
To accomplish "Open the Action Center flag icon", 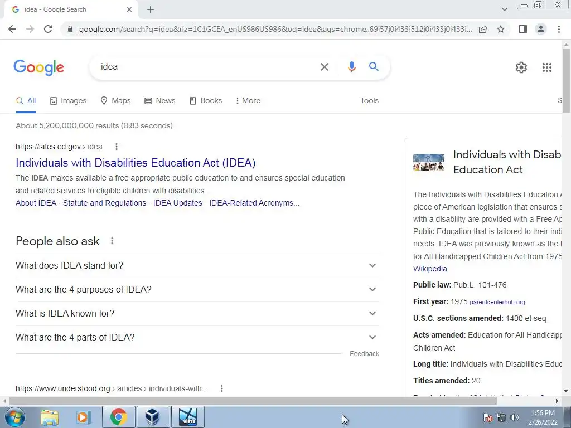I will pyautogui.click(x=488, y=417).
